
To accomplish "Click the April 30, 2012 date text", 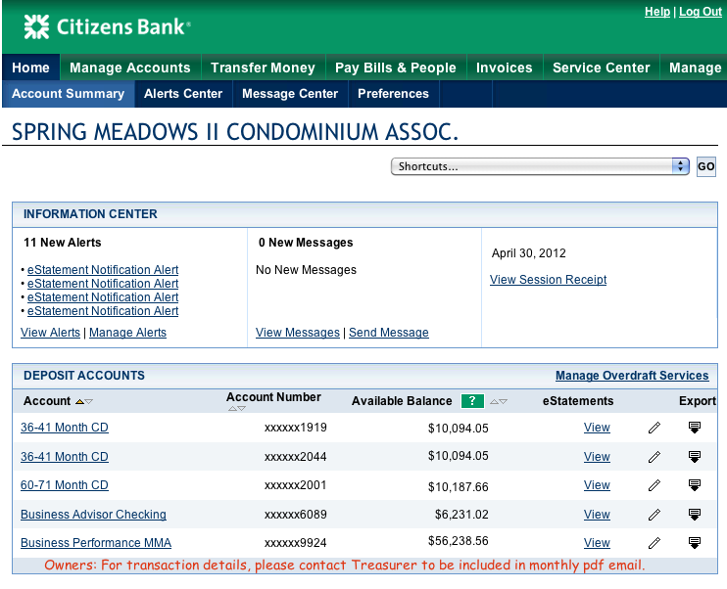I will pos(529,253).
